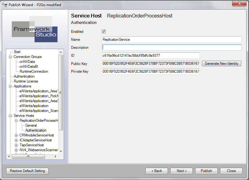The image size is (249, 180).
Task: Open General under ReplicationOrderProcessHost
Action: pyautogui.click(x=31, y=125)
